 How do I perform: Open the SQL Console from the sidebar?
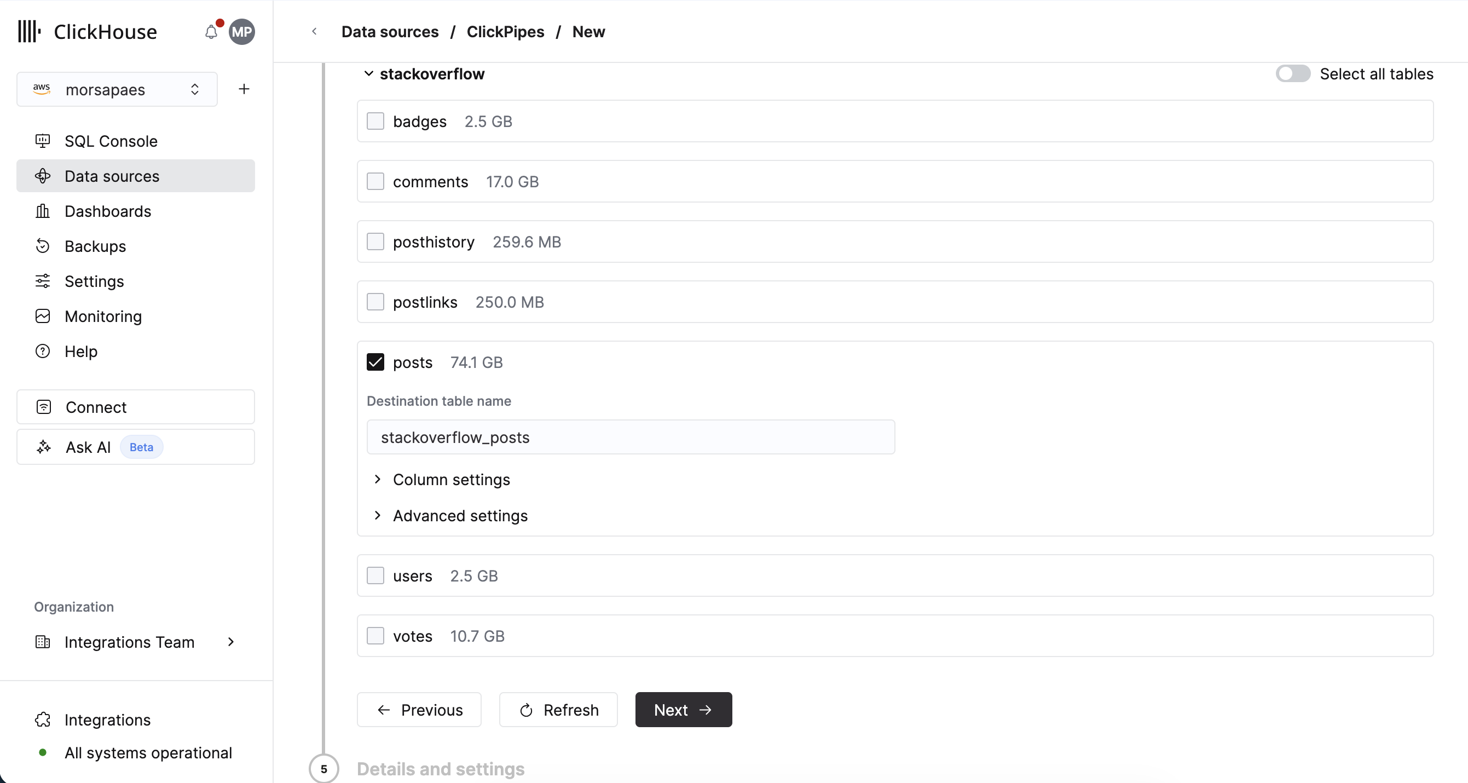click(111, 141)
